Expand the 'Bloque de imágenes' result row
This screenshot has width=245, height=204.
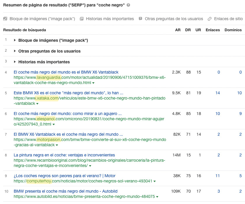pyautogui.click(x=15, y=40)
